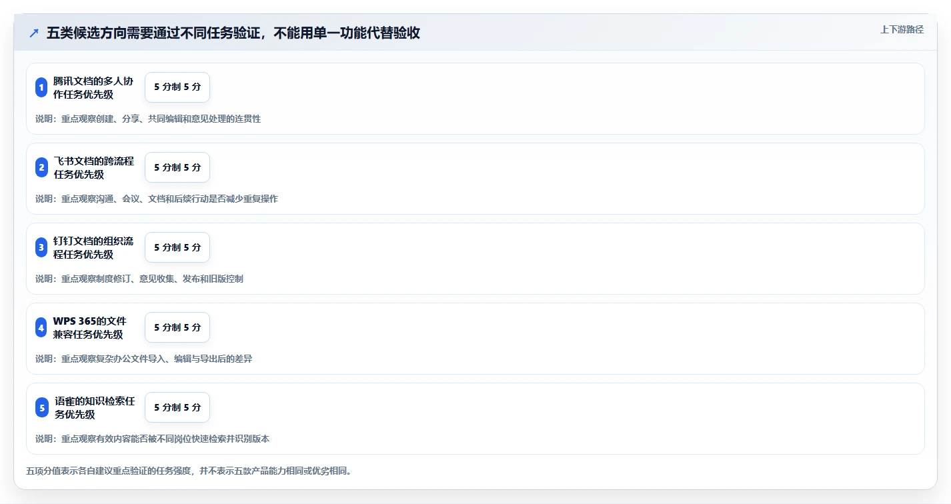
Task: Select the title WPS 365的文件兼容任务优先级
Action: coord(90,327)
